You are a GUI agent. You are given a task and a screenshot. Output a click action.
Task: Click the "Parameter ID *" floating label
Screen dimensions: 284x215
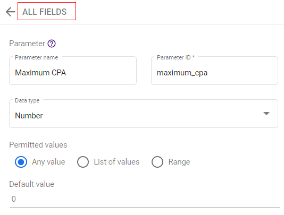176,57
